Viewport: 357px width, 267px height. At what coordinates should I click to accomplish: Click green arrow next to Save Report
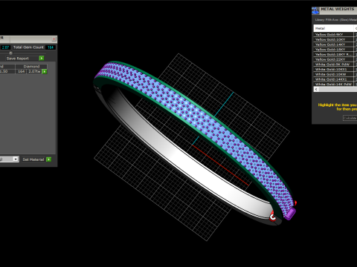pyautogui.click(x=42, y=58)
